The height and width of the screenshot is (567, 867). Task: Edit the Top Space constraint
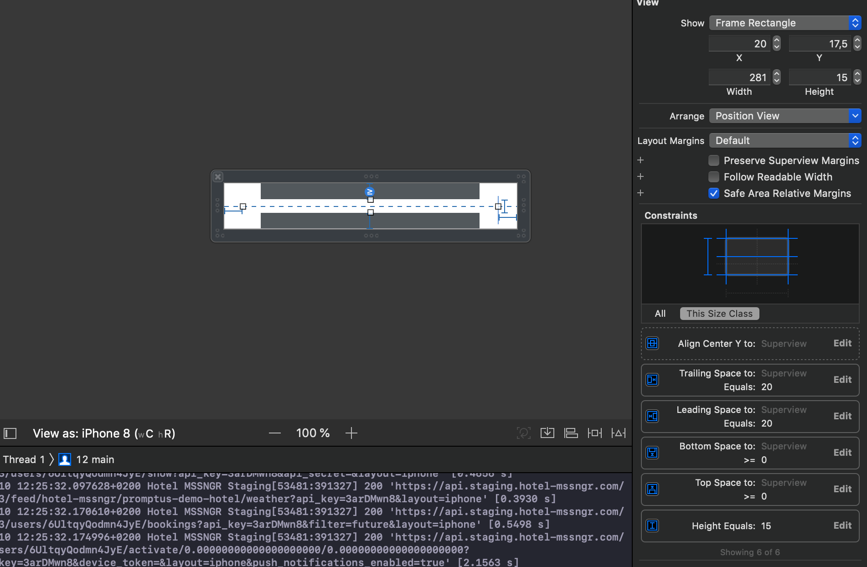[x=842, y=489]
